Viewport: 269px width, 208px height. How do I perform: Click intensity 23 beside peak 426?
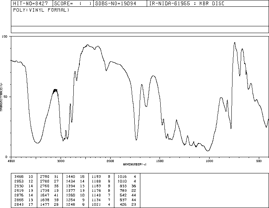pos(134,205)
